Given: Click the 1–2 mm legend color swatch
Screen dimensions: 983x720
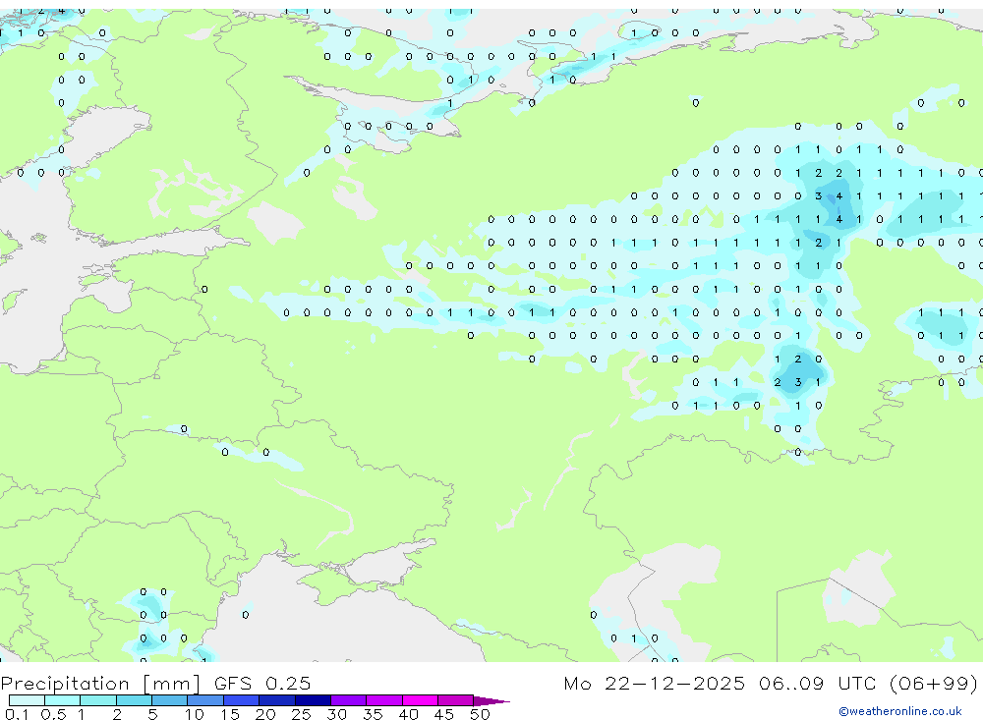Looking at the screenshot, I should coord(98,700).
